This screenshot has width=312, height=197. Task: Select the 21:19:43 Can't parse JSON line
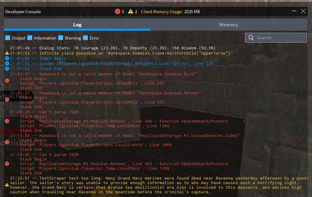(44, 155)
